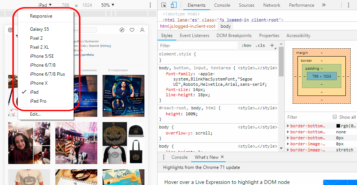Click the 768 × 1024 box model content
The image size is (357, 185).
point(321,76)
